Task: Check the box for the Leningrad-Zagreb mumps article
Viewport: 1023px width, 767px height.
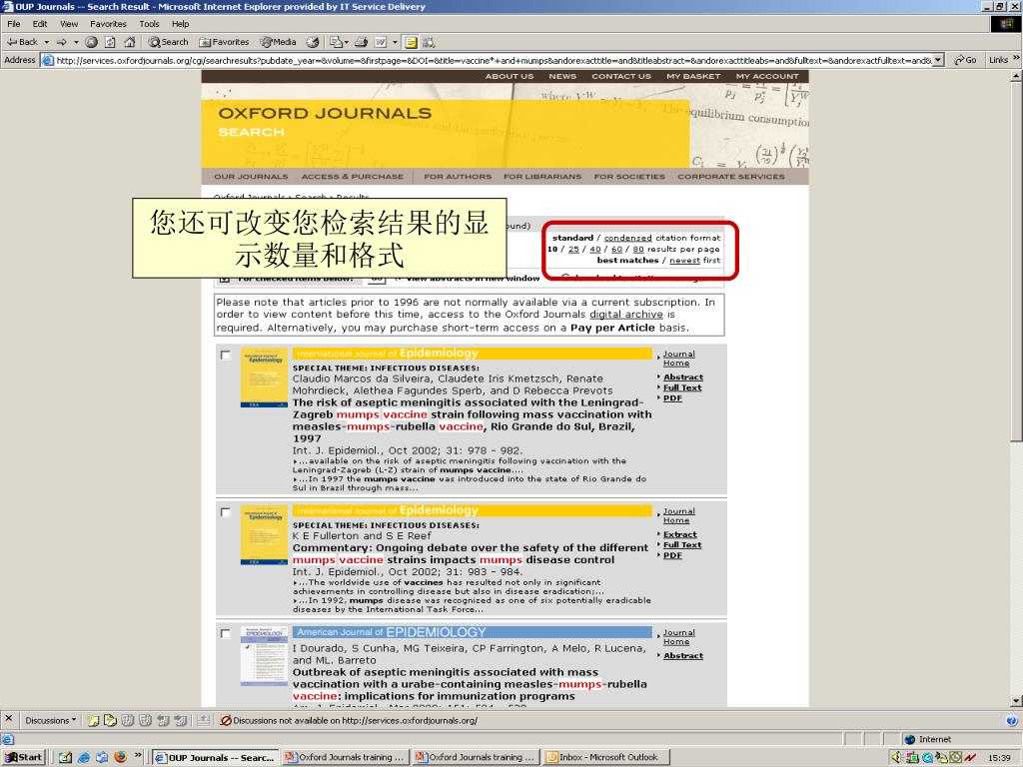Action: 225,355
